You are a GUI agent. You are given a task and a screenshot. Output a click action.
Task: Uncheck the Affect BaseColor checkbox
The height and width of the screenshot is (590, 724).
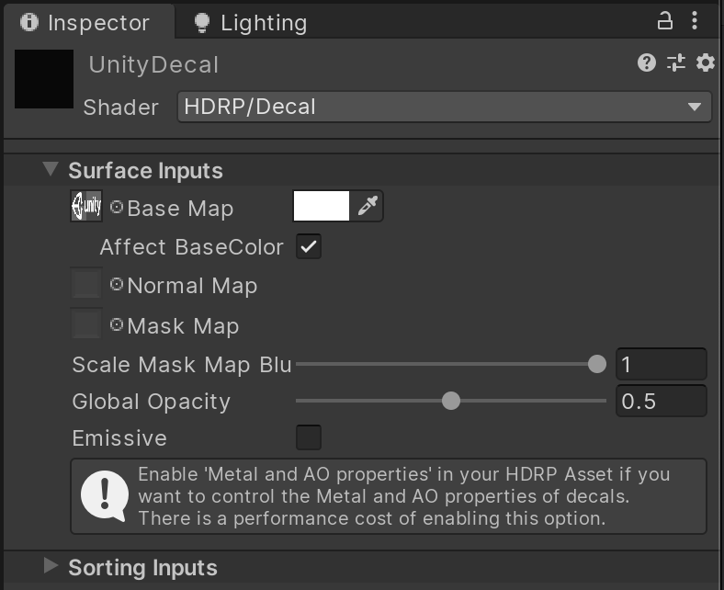[309, 246]
